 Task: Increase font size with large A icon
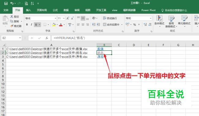68,18
